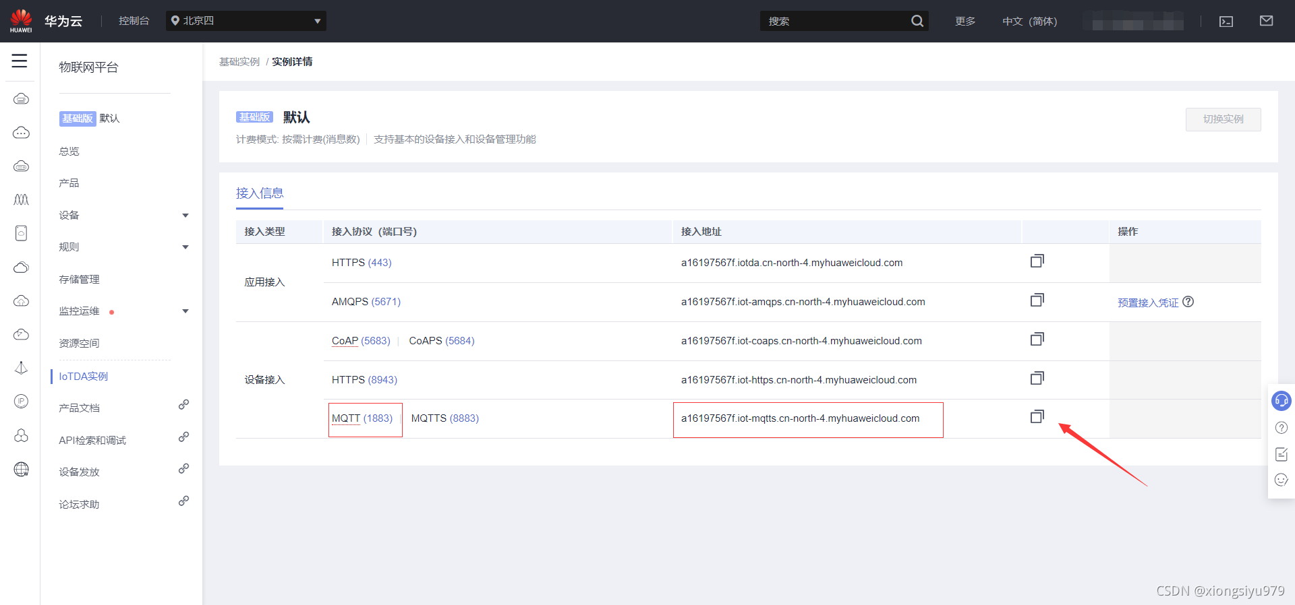Click the globe icon in left rail
This screenshot has width=1295, height=605.
[x=21, y=469]
